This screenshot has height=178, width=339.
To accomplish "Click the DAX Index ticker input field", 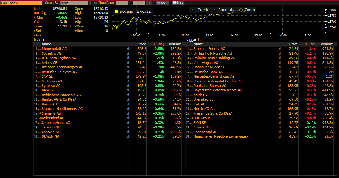I will click(x=21, y=3).
